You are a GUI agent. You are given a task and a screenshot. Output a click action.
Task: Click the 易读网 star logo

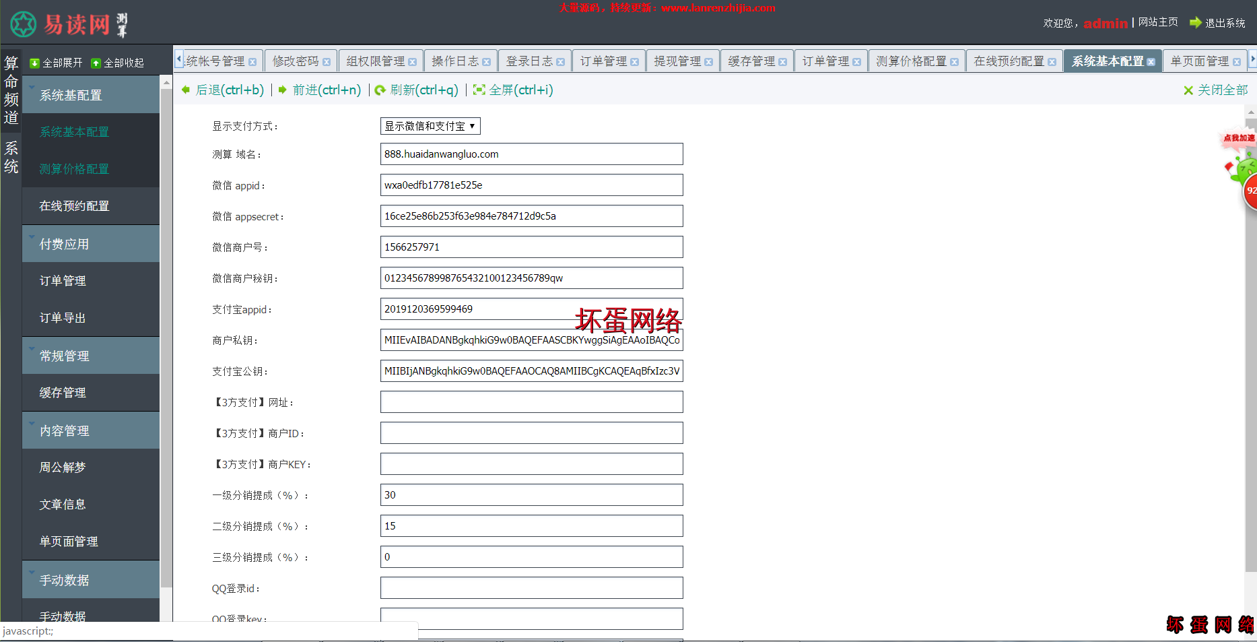(24, 24)
